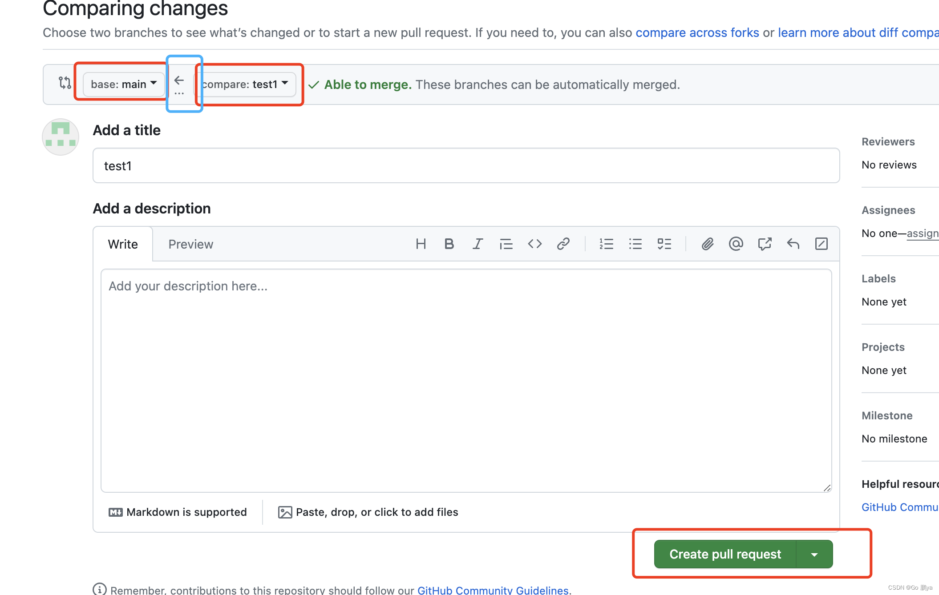
Task: Click the textarea resize handle corner
Action: click(827, 487)
